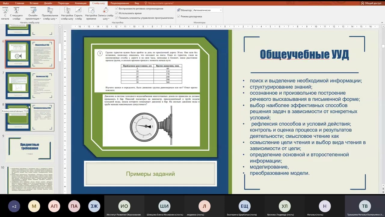Click Примеры заданий text box
This screenshot has width=385, height=217.
pos(150,174)
